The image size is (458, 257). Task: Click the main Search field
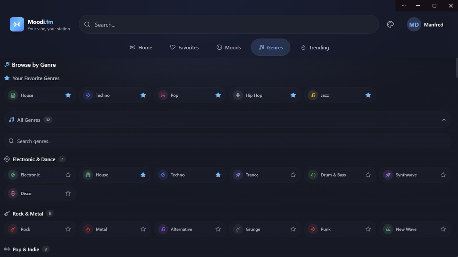pyautogui.click(x=229, y=24)
